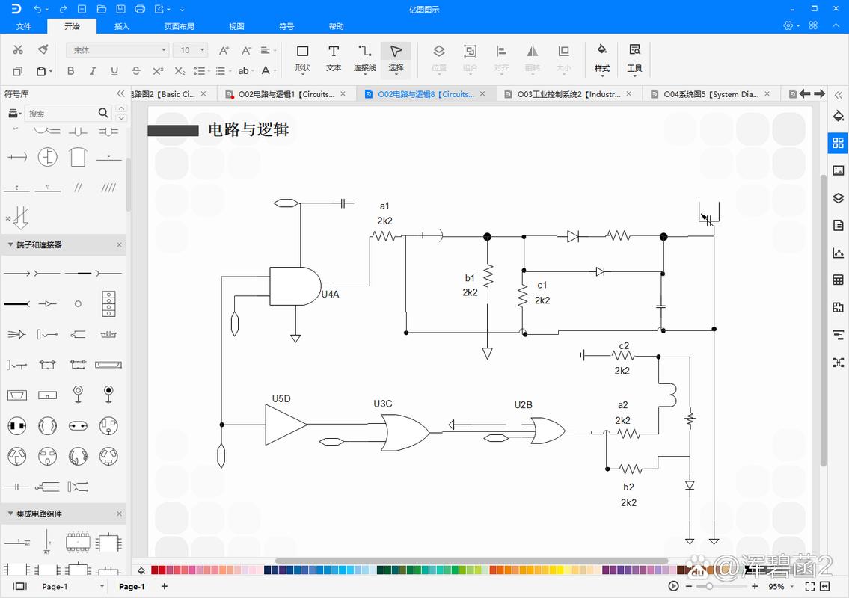The height and width of the screenshot is (598, 849).
Task: Switch to the 符号 ribbon tab
Action: 286,26
